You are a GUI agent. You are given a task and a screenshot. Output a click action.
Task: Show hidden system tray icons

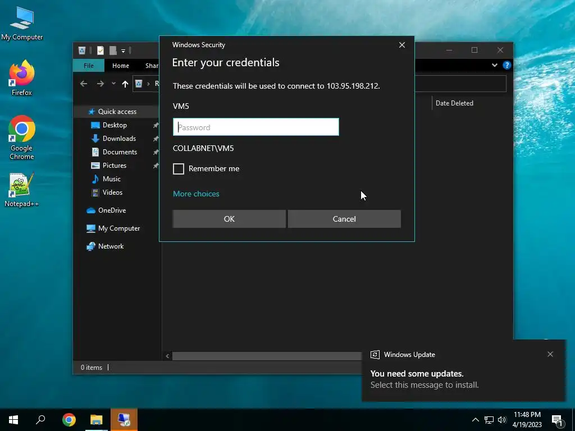[475, 420]
